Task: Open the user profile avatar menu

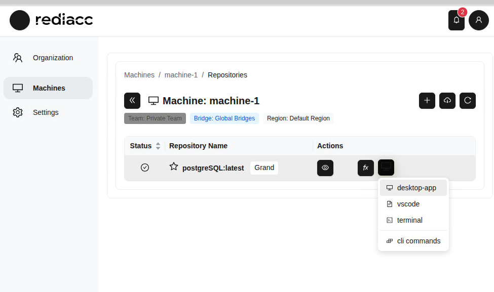Action: tap(478, 20)
